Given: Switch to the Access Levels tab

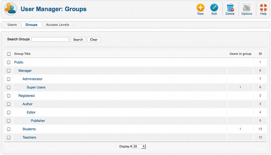Looking at the screenshot, I should tap(58, 25).
